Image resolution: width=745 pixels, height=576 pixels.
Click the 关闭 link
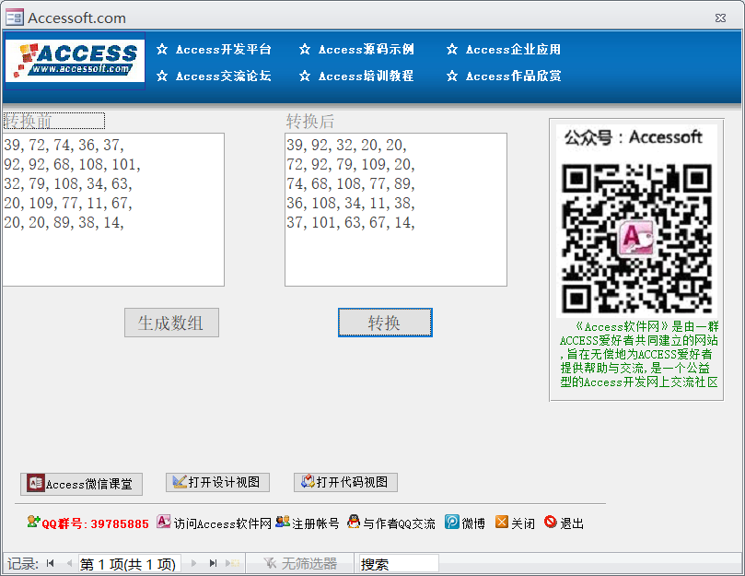tap(523, 523)
